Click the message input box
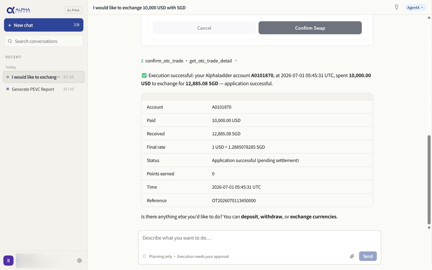This screenshot has width=432, height=270. 260,247
